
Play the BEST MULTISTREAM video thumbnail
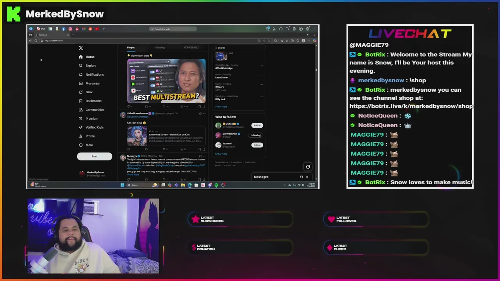(x=166, y=81)
